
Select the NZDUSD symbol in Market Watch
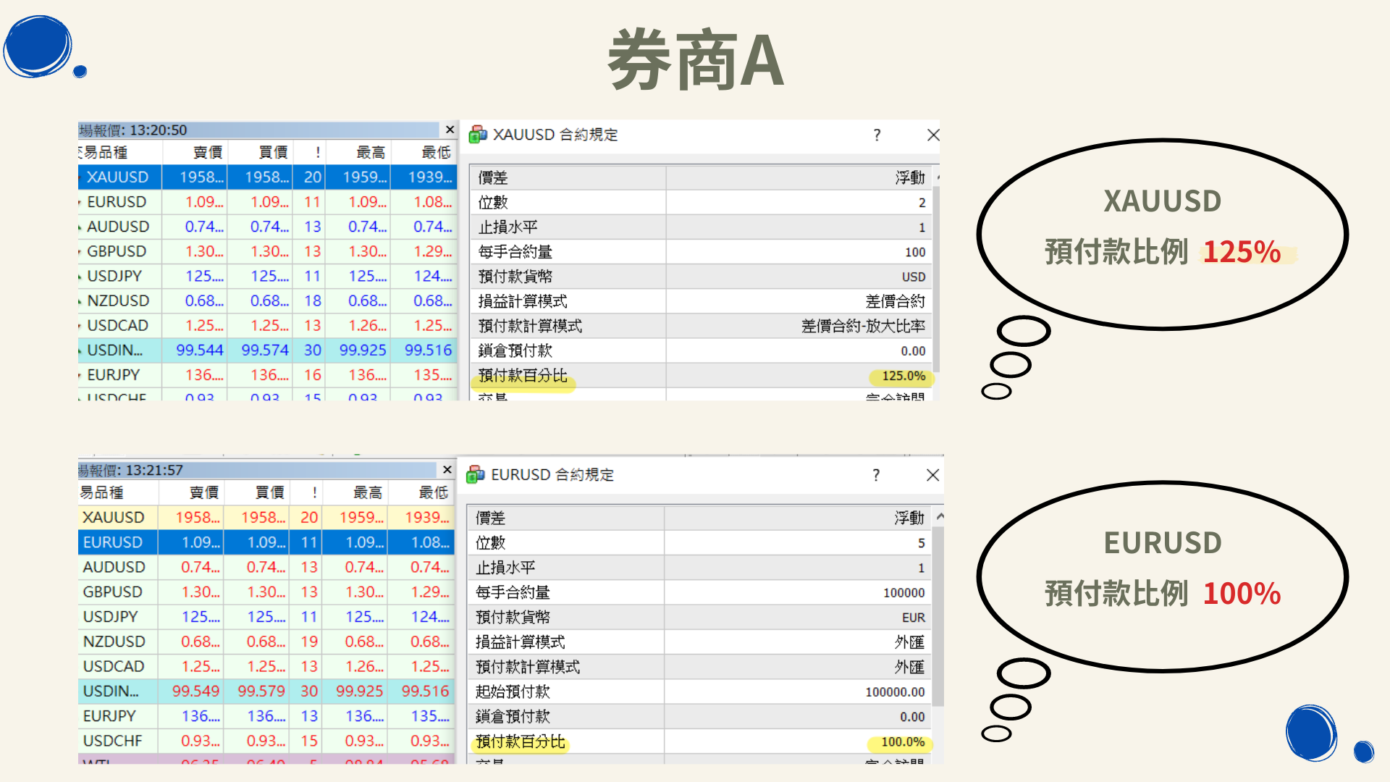(117, 300)
